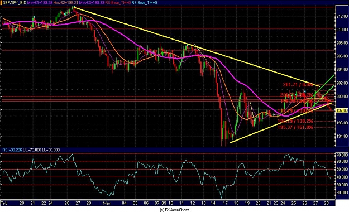
Task: Click the 05 date axis label
Action: 135,203
